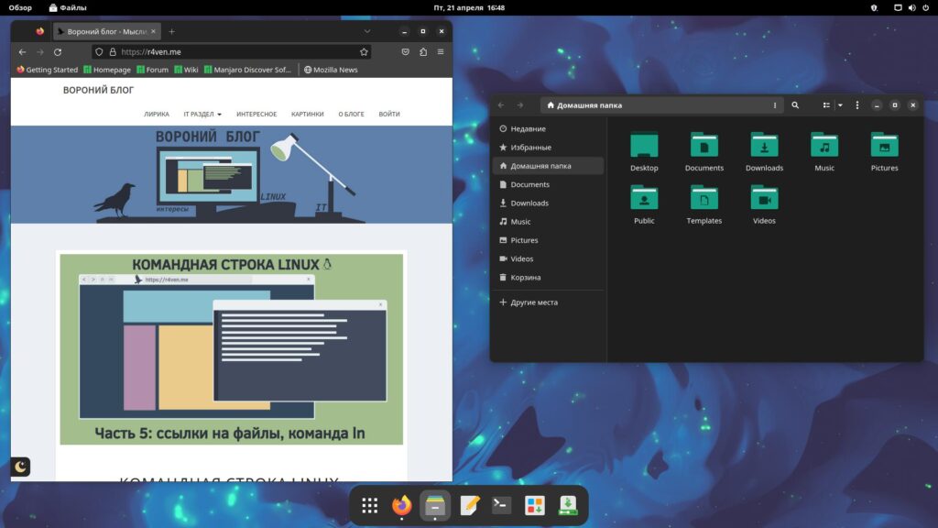Click the ВОЙТИ login link
The image size is (938, 528).
[389, 115]
